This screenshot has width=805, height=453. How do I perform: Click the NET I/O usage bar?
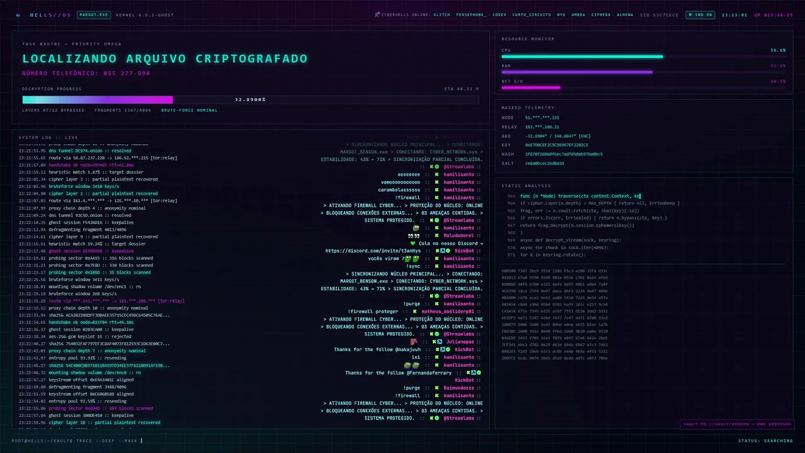point(643,87)
